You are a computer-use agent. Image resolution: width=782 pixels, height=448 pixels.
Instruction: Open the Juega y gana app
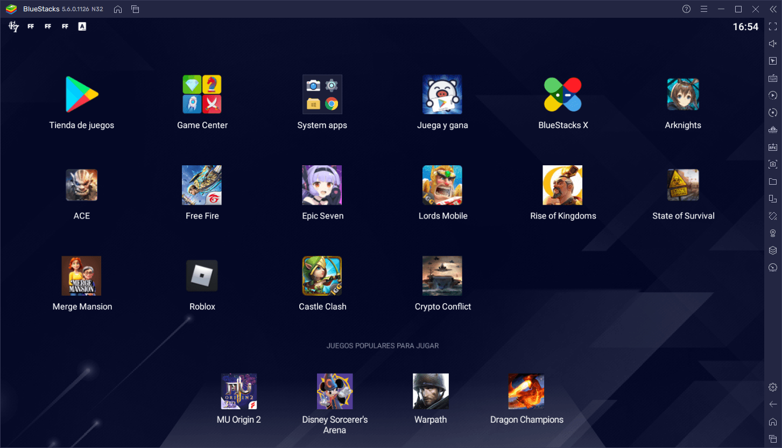pyautogui.click(x=442, y=94)
